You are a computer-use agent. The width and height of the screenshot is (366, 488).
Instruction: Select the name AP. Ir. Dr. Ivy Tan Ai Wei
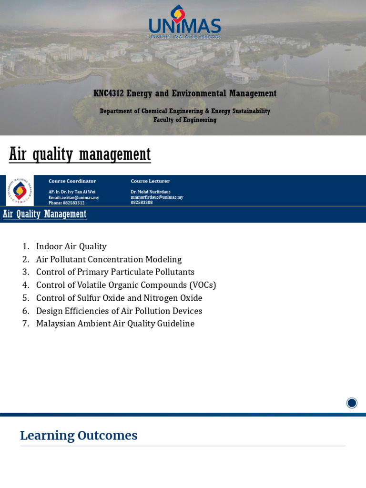[72, 192]
